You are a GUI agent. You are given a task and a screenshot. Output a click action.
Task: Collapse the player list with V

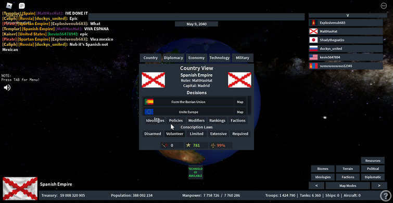pyautogui.click(x=348, y=15)
